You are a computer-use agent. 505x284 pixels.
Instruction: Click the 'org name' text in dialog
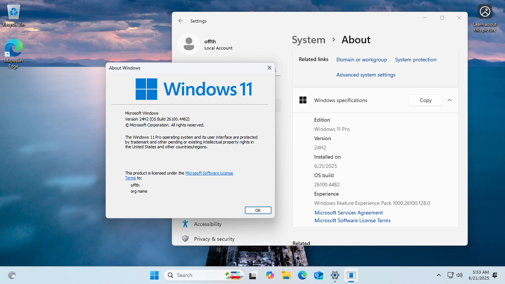coord(139,191)
